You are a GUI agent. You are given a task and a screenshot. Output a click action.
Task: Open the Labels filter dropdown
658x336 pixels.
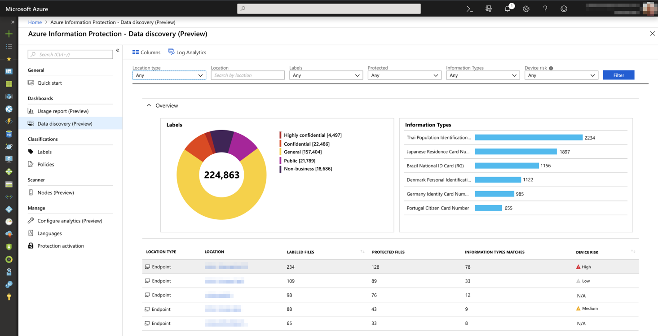point(326,75)
